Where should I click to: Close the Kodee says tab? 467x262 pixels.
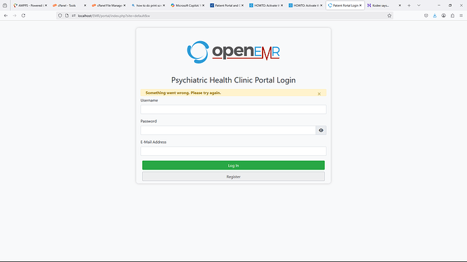[400, 5]
